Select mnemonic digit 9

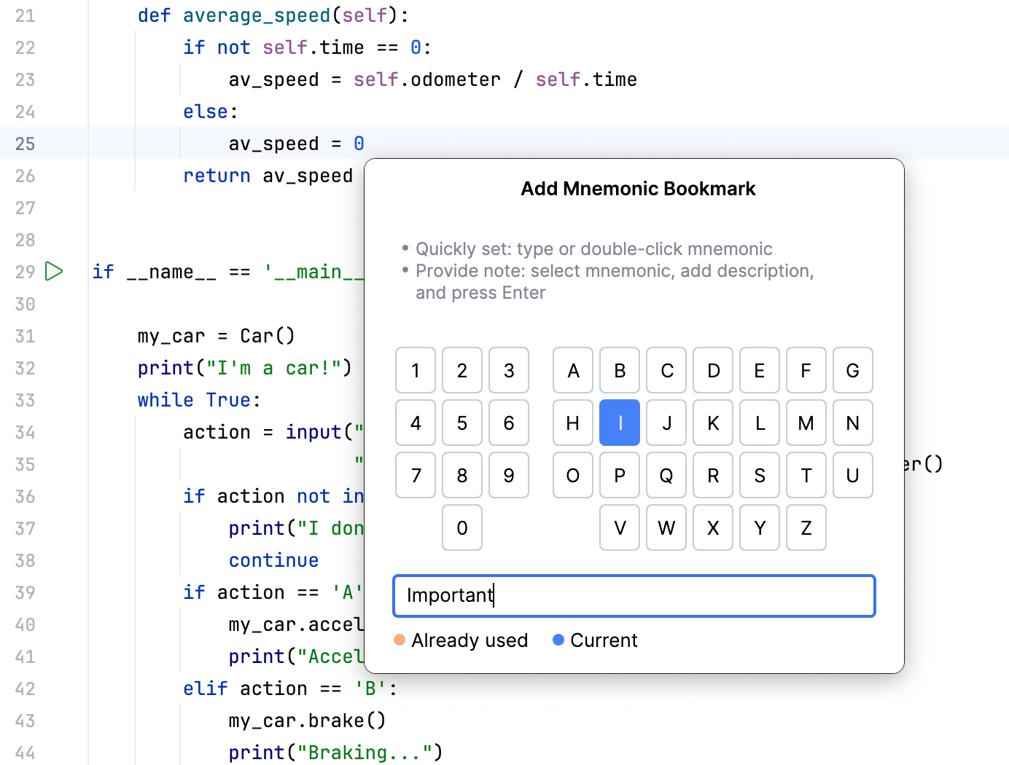(x=508, y=475)
